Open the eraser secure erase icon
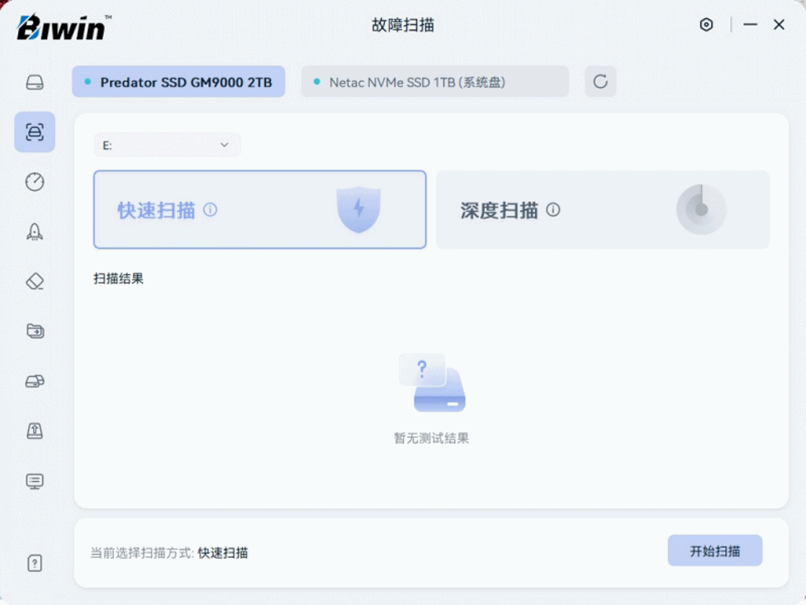This screenshot has height=605, width=806. coord(35,281)
